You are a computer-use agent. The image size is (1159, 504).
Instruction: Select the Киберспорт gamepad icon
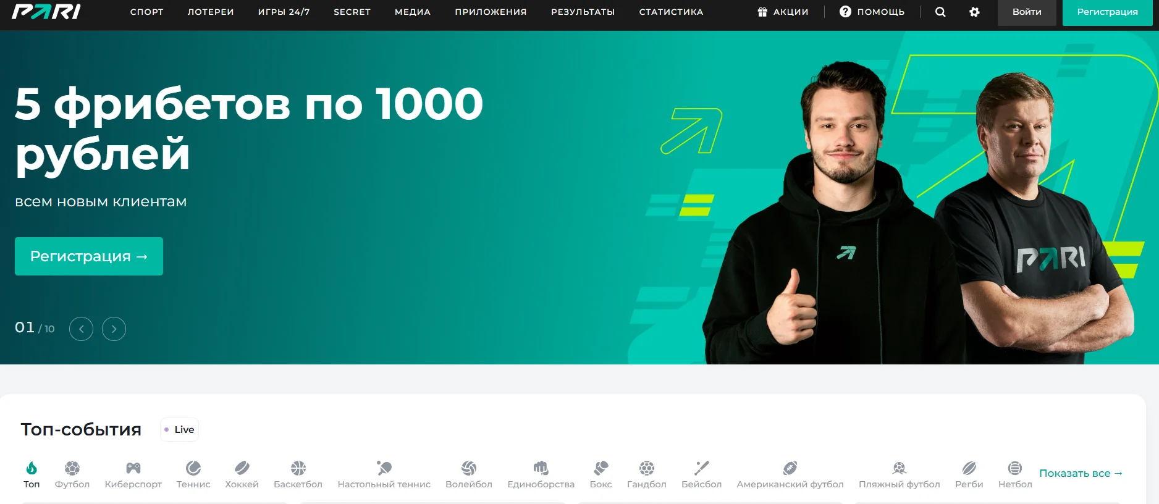pos(133,468)
